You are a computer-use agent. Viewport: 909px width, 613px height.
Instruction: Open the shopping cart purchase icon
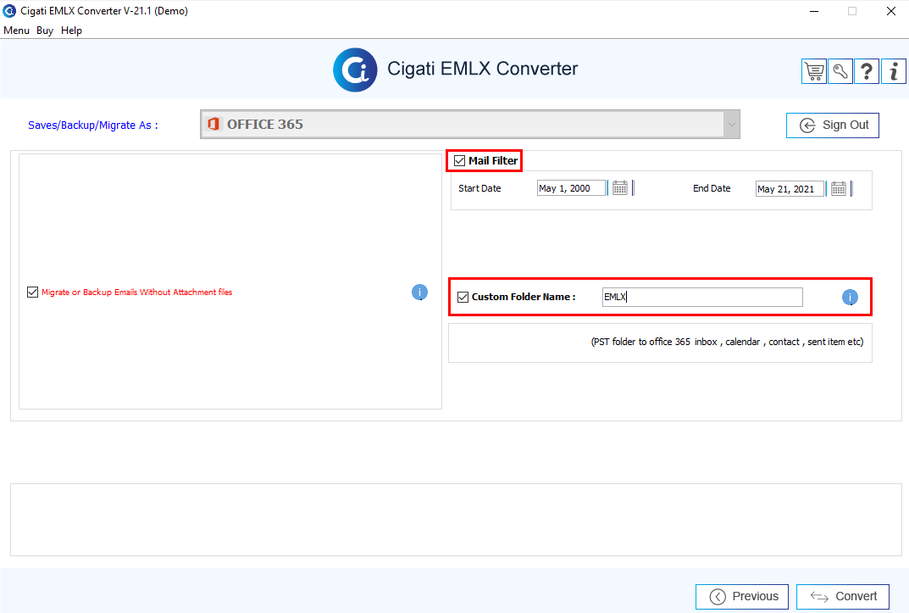pyautogui.click(x=814, y=71)
